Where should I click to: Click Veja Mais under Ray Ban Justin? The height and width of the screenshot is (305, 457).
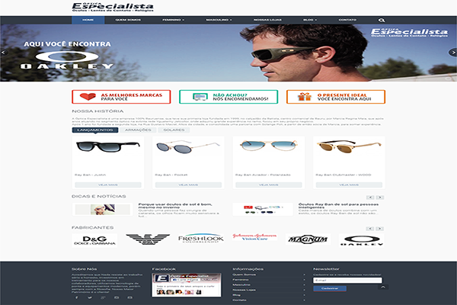pyautogui.click(x=108, y=185)
